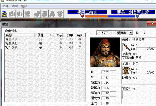Click the blue bird icon
The height and width of the screenshot is (106, 156).
tap(138, 16)
